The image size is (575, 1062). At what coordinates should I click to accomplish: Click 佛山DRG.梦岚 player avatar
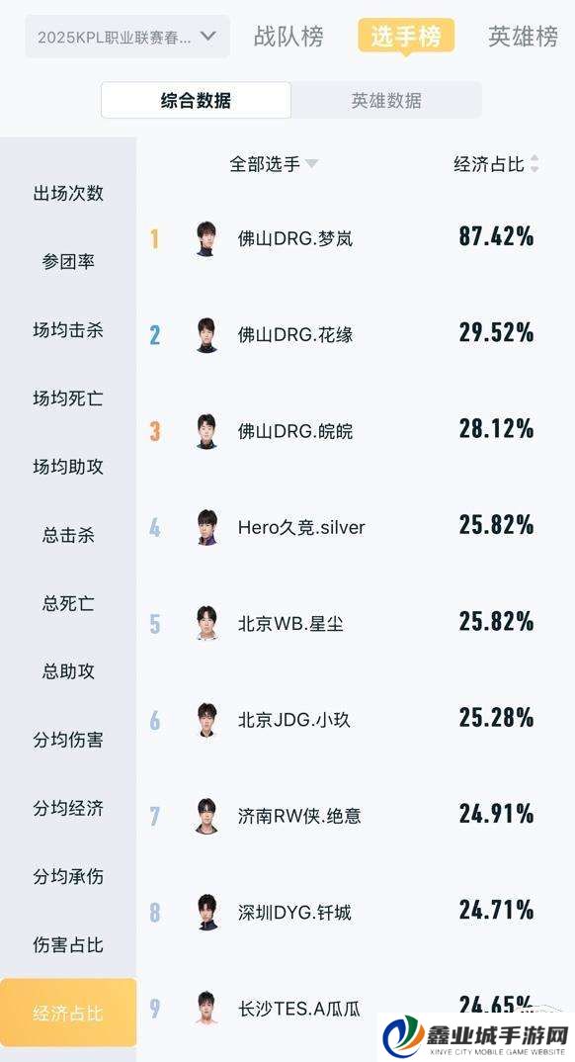click(x=206, y=238)
